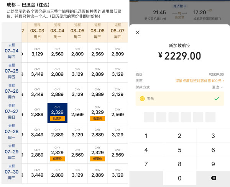Tap the 经济舱 K cabin label behind dialog
This screenshot has width=230, height=187.
tap(179, 6)
